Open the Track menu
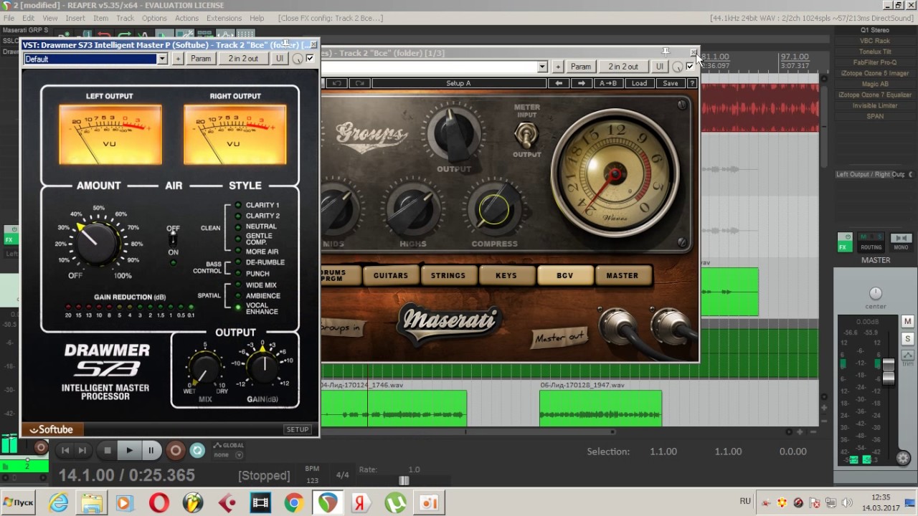Screen dimensions: 918x516 (125, 18)
